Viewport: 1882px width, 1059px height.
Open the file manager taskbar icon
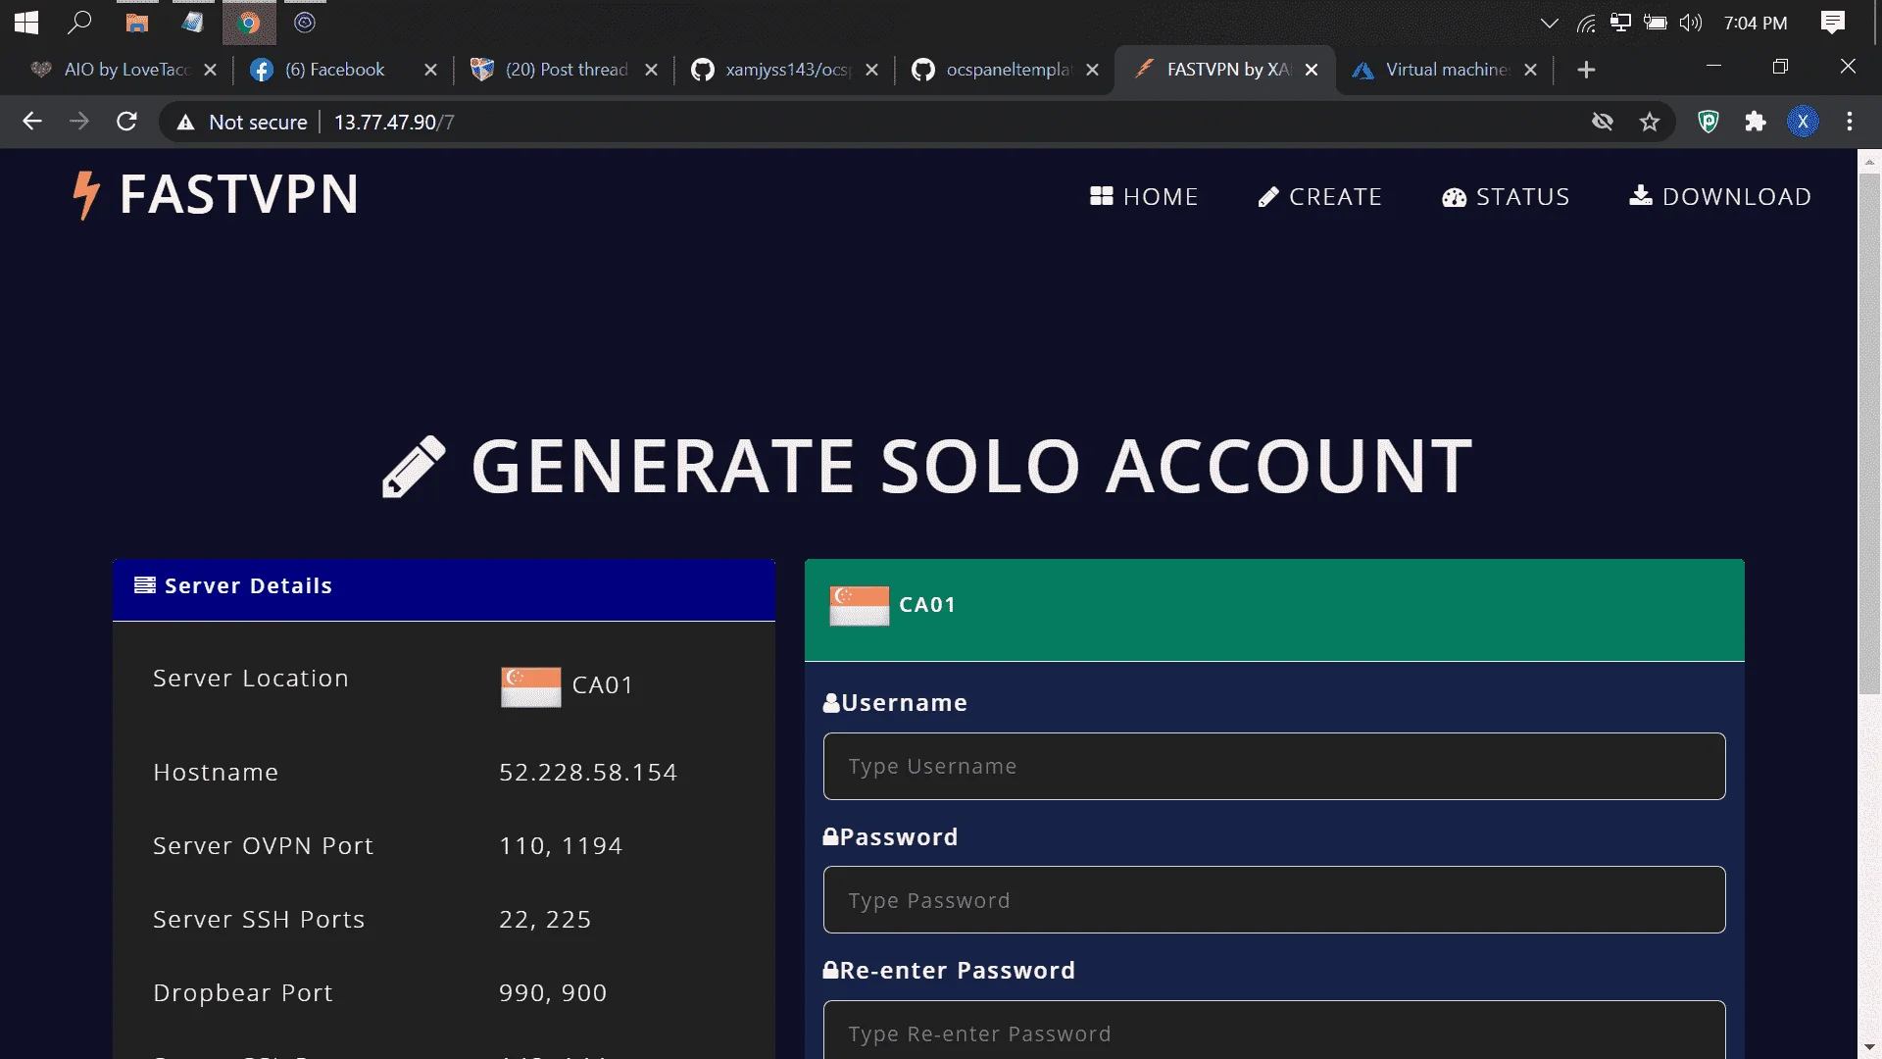click(x=137, y=23)
